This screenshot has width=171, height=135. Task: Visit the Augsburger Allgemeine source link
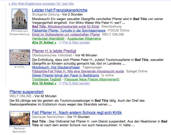pos(84,39)
